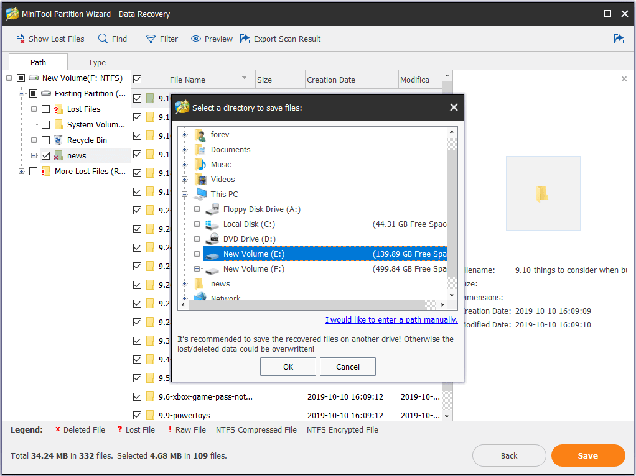Click OK in the directory dialog

coord(288,367)
